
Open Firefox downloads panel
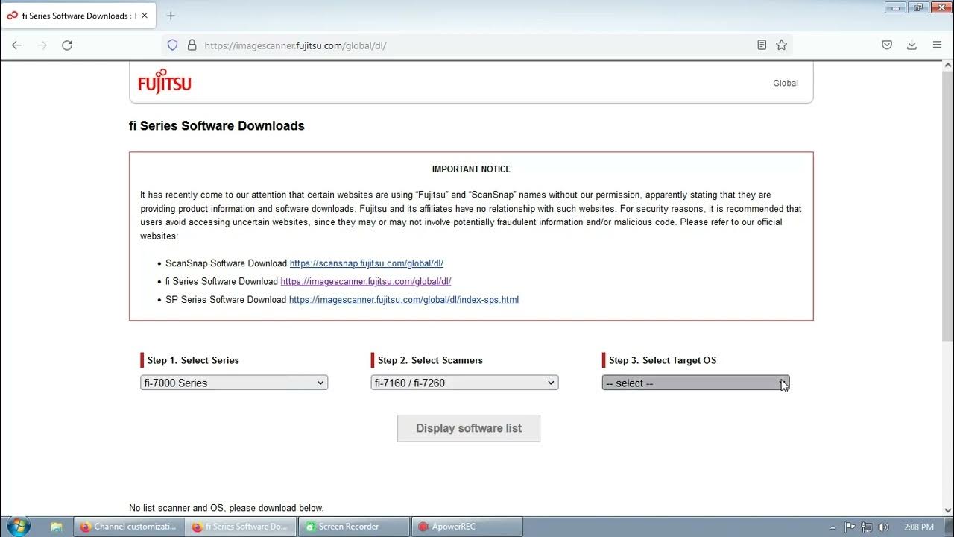[912, 45]
